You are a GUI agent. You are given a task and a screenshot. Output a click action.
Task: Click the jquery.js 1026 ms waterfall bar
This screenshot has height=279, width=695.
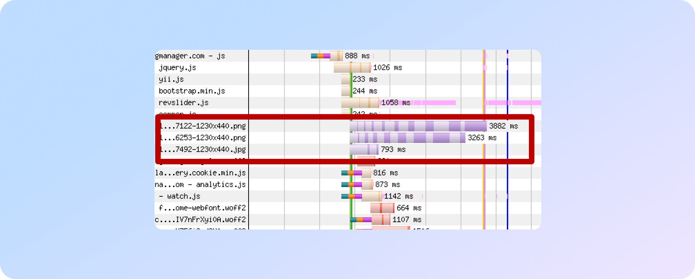pyautogui.click(x=352, y=68)
